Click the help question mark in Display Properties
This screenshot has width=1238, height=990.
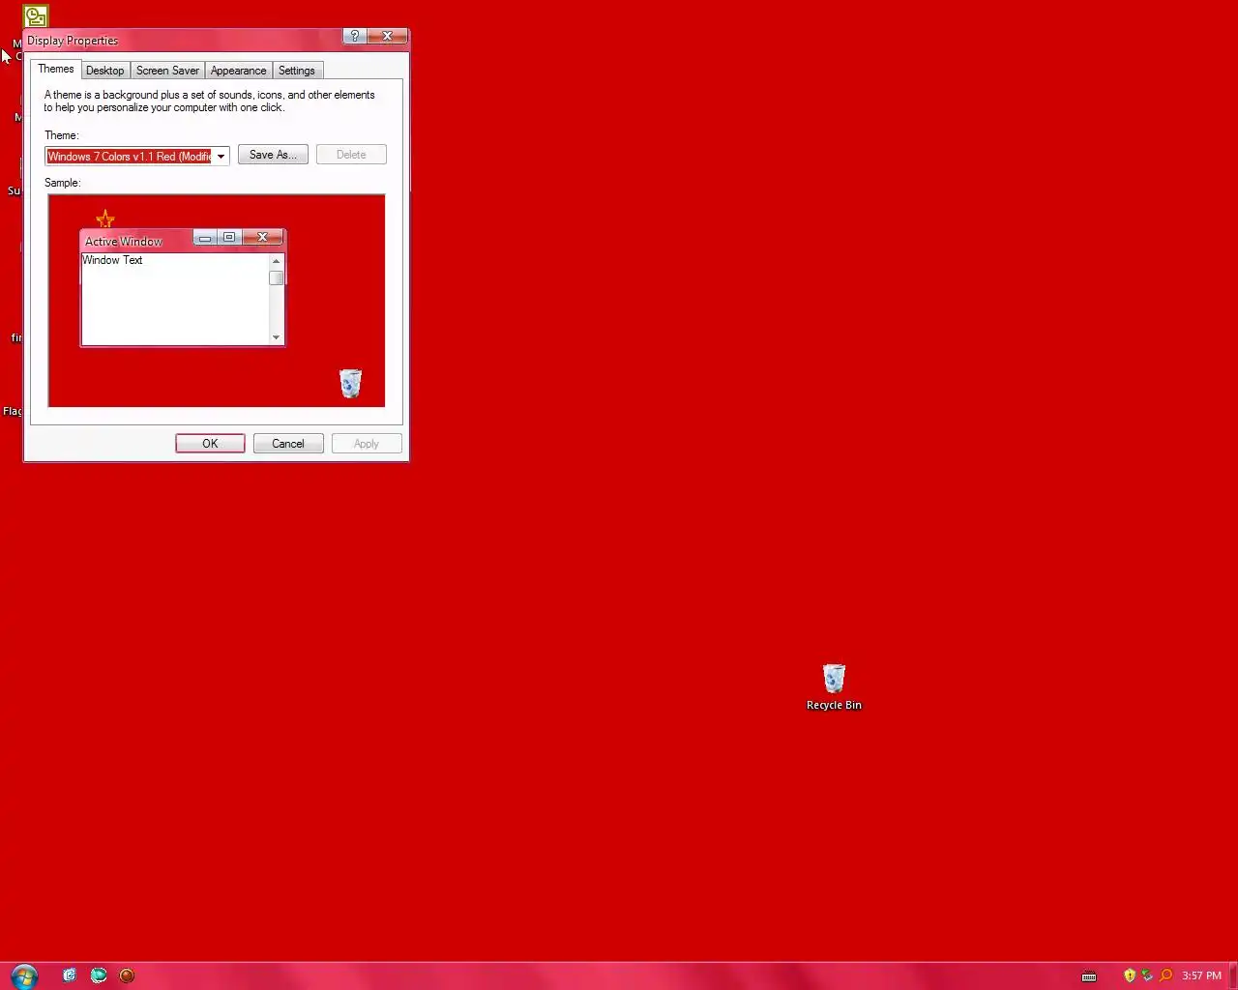pos(354,36)
